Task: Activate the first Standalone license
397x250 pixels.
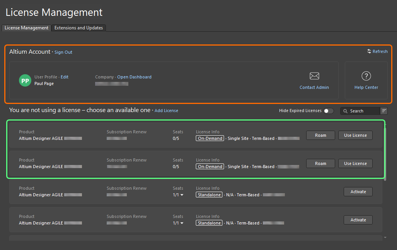Action: click(358, 192)
